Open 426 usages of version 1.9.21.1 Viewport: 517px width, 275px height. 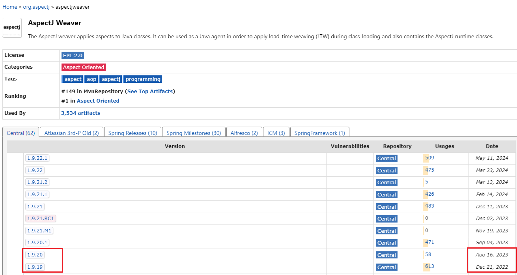[429, 194]
